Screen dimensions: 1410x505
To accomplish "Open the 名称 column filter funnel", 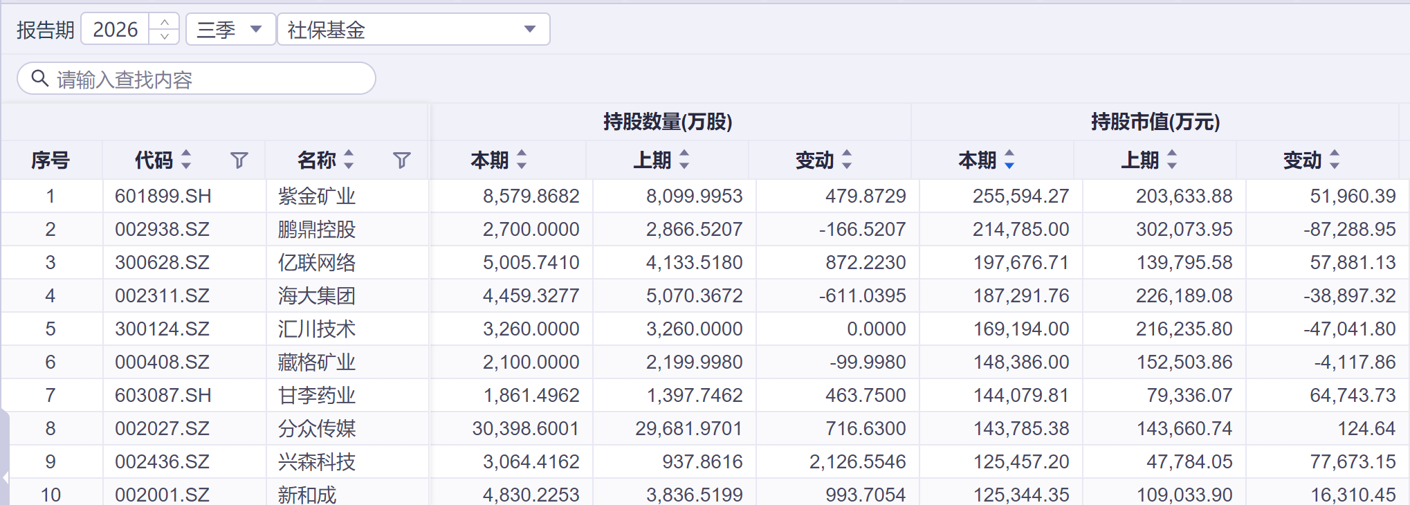I will pos(401,160).
